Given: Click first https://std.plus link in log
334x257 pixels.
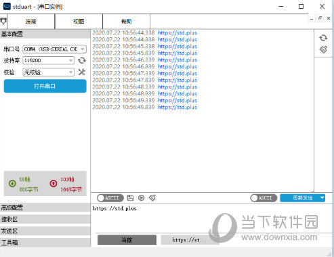Looking at the screenshot, I should [x=178, y=33].
